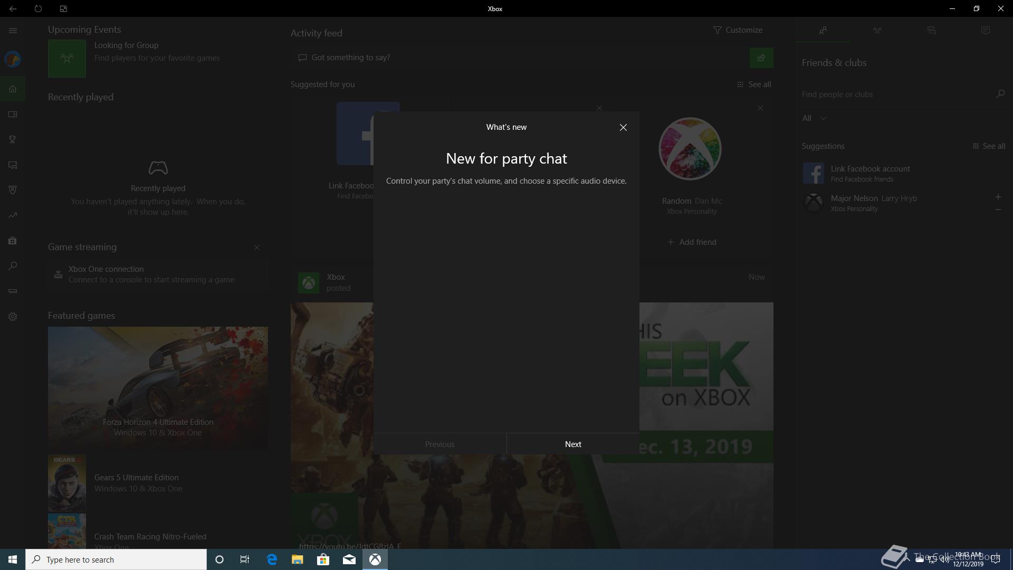Open the profile avatar in sidebar
This screenshot has height=570, width=1013.
click(x=13, y=59)
